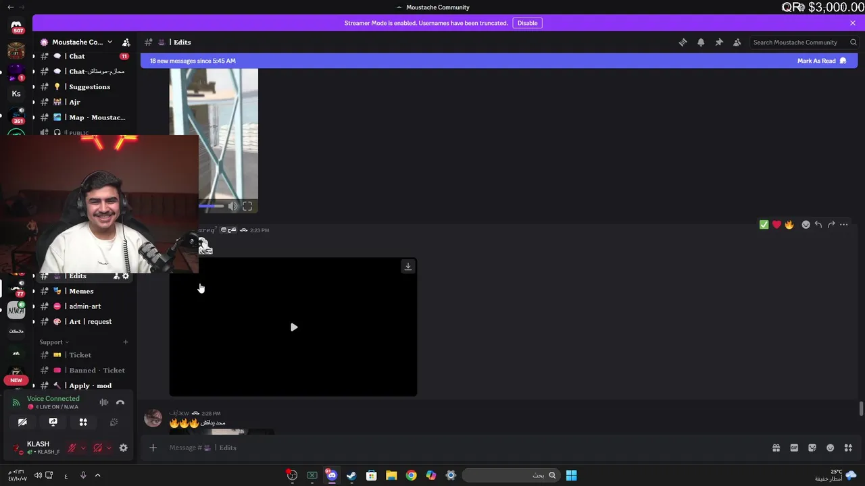Image resolution: width=865 pixels, height=486 pixels.
Task: Play the black video attachment
Action: (293, 327)
